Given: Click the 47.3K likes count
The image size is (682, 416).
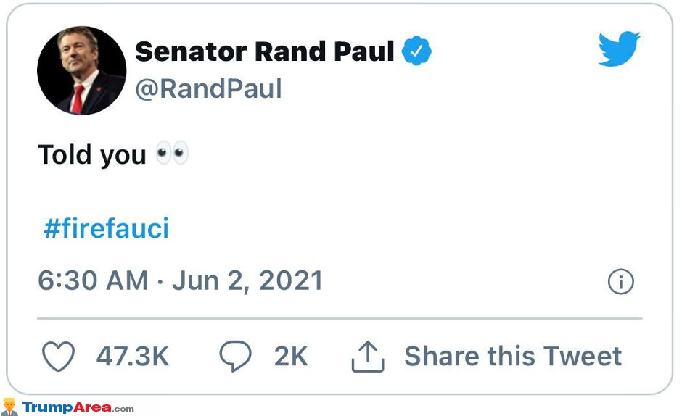Looking at the screenshot, I should [133, 357].
